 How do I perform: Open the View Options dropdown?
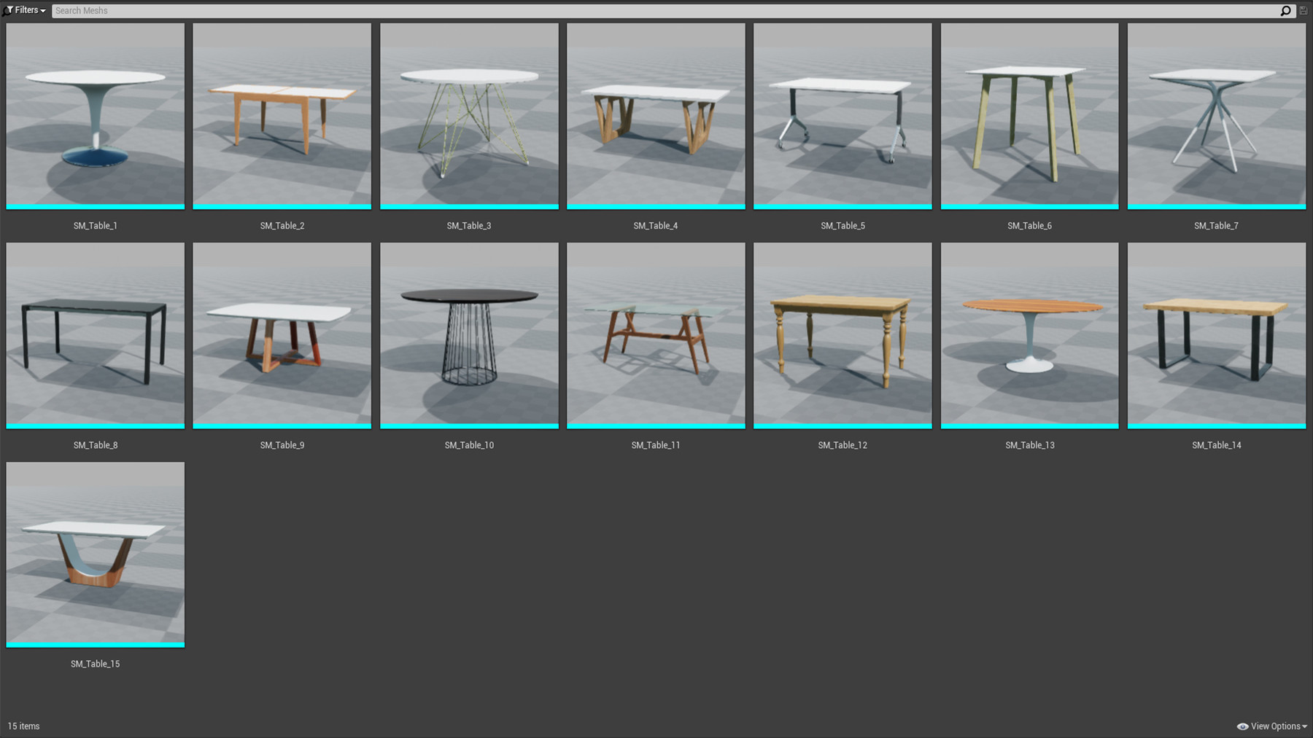click(x=1272, y=726)
